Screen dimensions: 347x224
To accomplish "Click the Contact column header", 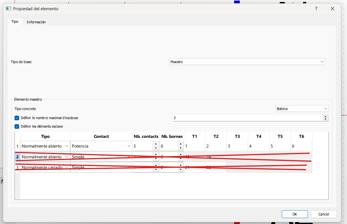I will click(x=101, y=136).
